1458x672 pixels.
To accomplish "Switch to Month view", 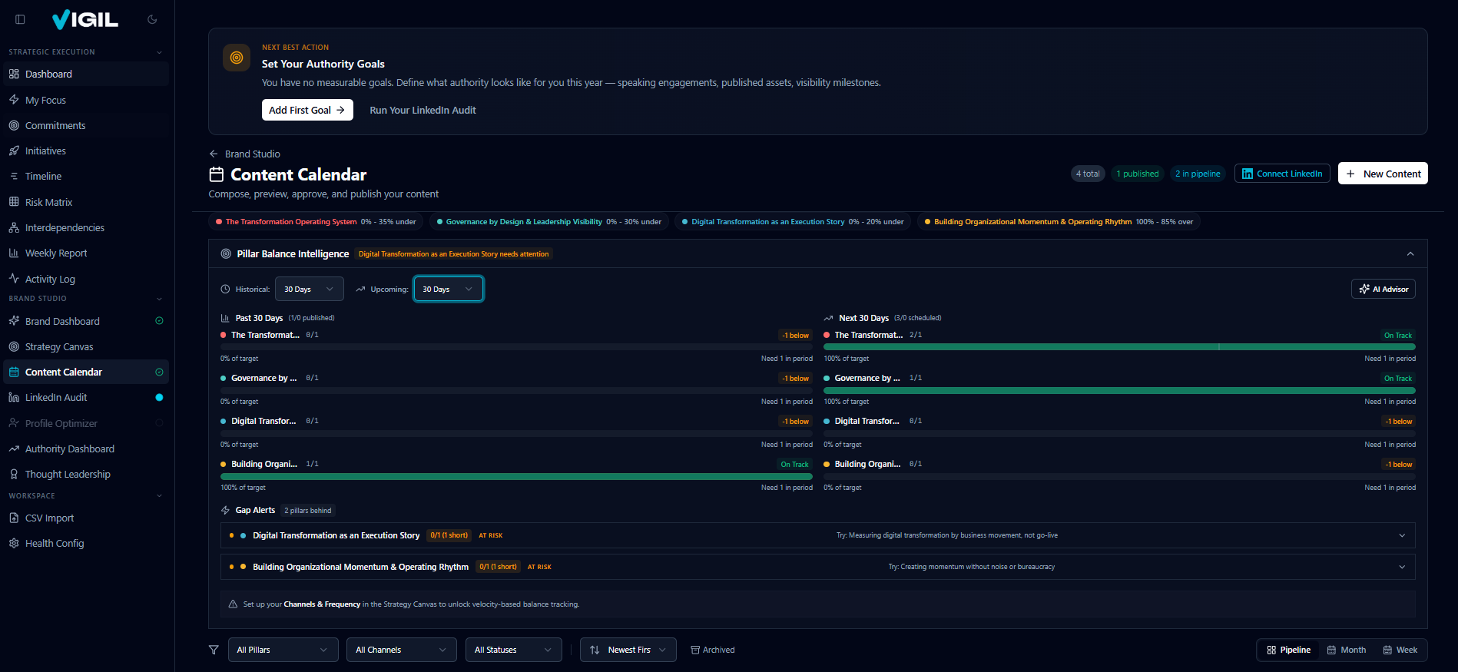I will (1347, 650).
